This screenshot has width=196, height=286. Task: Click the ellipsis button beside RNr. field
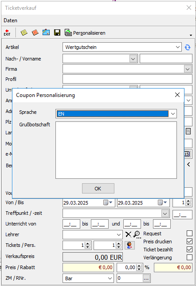click(x=146, y=278)
